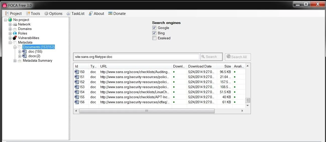Image resolution: width=326 pixels, height=142 pixels.
Task: Click the Word icon beside .docx (2)
Action: pos(24,56)
